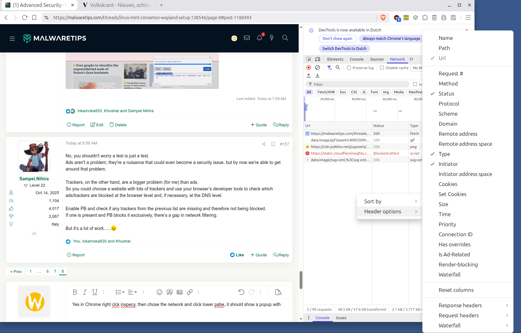Open the browser extensions puzzle icon
Screen dimensions: 521x333
(425, 18)
